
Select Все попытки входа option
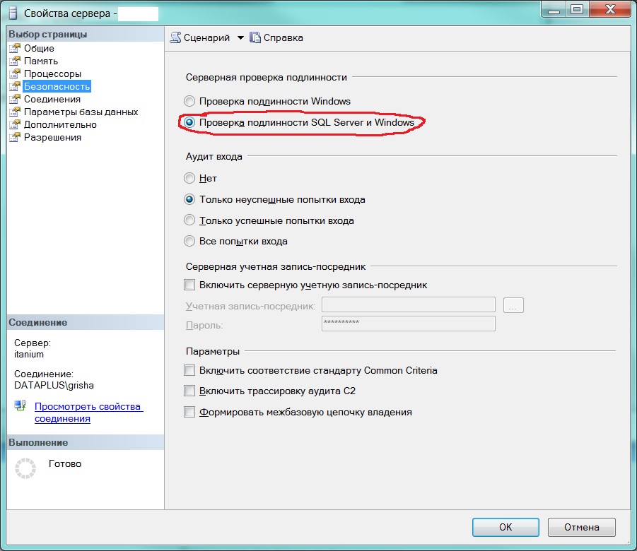coord(189,241)
